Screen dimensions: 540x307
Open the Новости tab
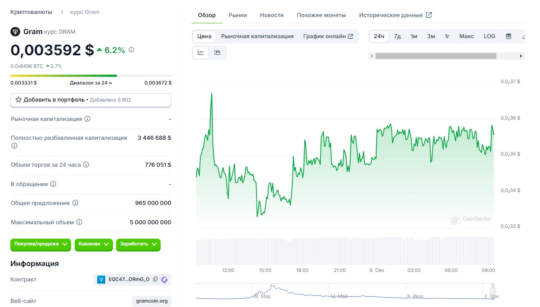coord(272,15)
